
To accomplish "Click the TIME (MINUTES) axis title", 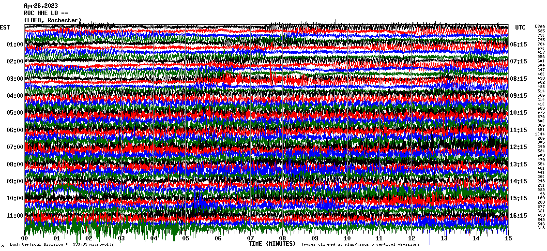I will [272, 244].
